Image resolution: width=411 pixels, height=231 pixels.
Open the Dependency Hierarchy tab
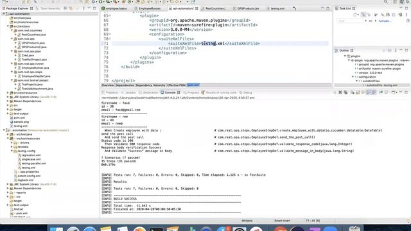(150, 85)
